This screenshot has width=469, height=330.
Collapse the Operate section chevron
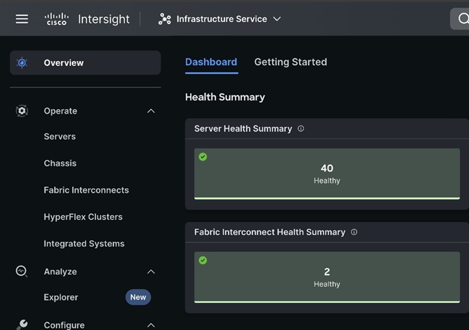[151, 111]
